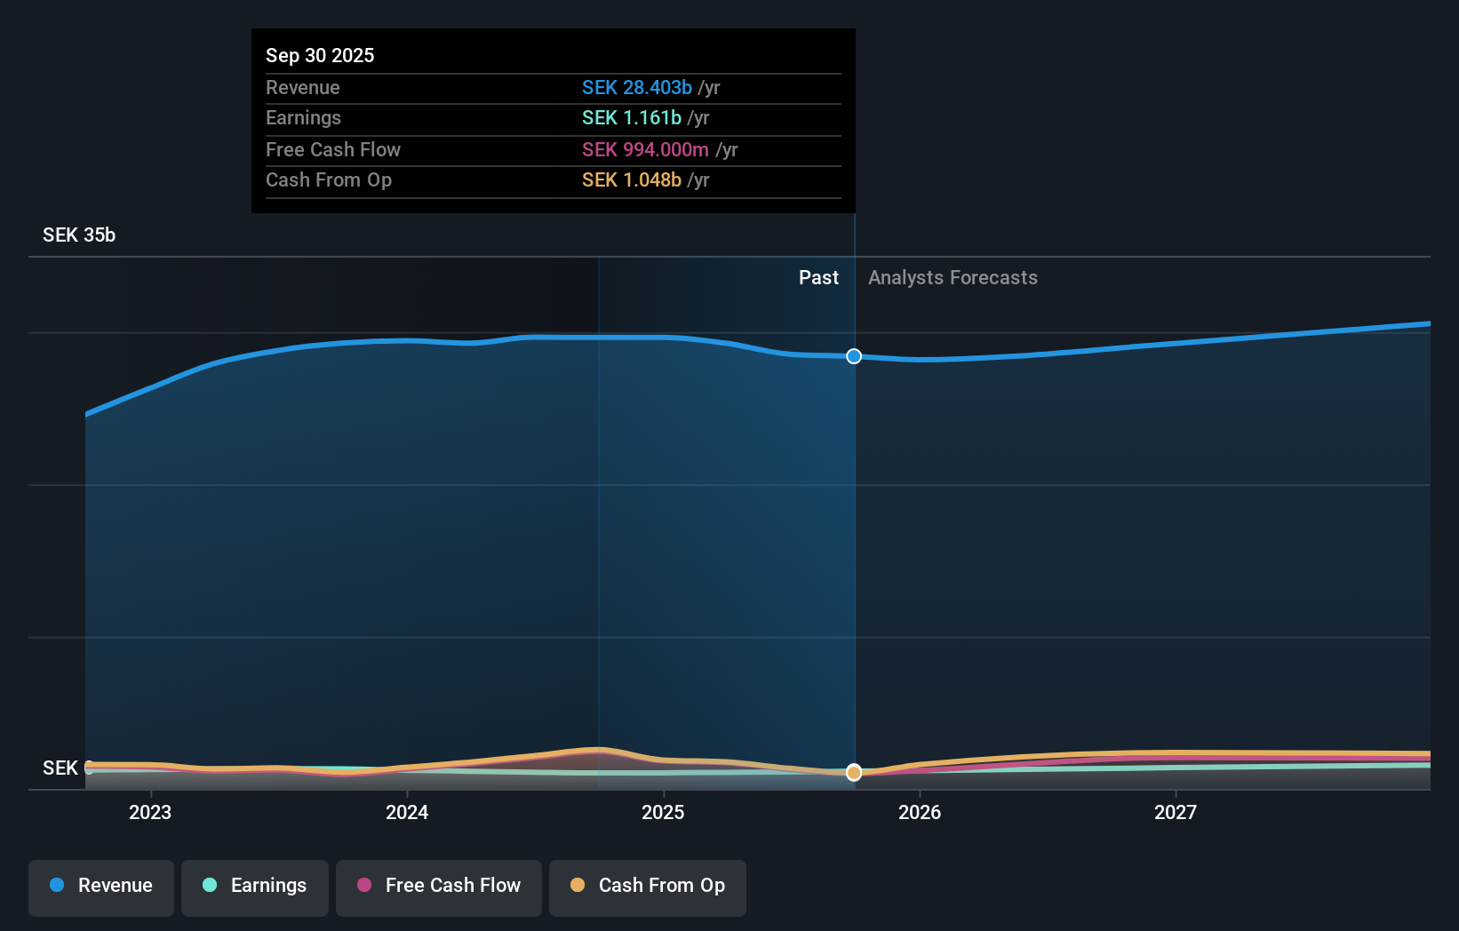The image size is (1459, 931).
Task: Click the teal Earnings legend dot
Action: 209,886
